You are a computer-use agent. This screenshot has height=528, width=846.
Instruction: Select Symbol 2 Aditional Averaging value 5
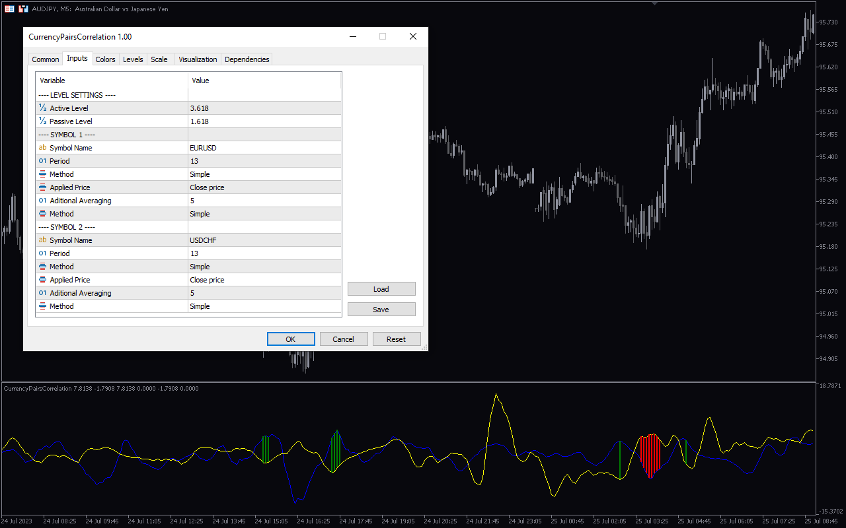pos(264,293)
